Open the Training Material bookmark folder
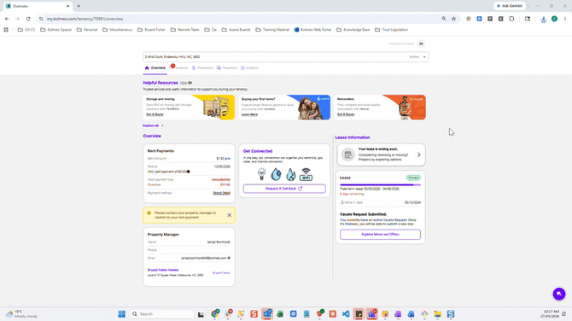Viewport: 572px width, 321px height. [x=272, y=30]
